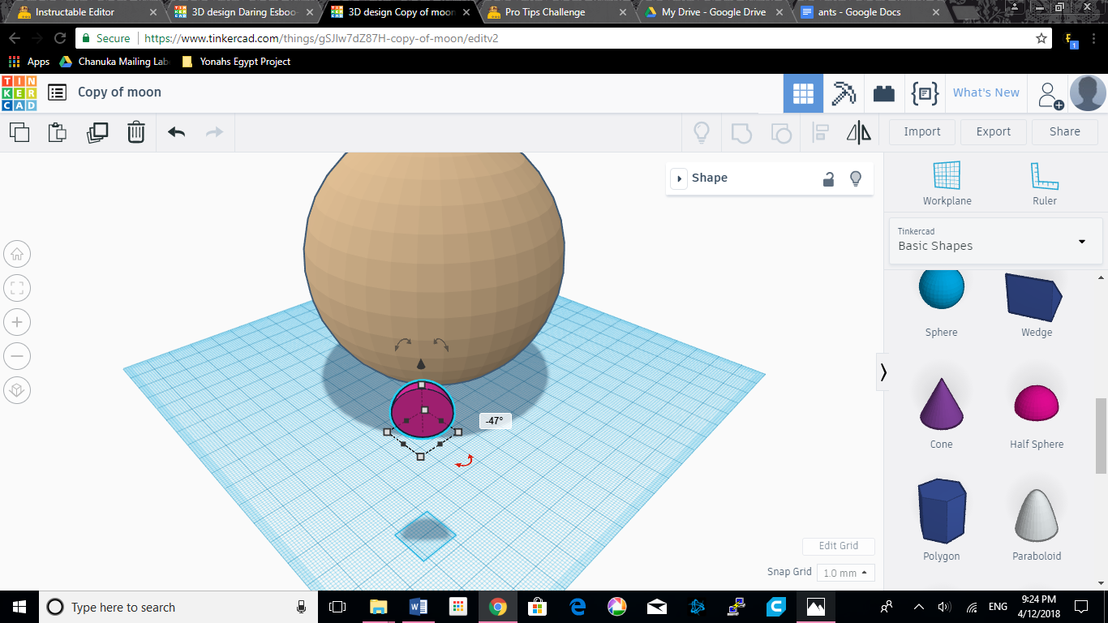Screen dimensions: 1108x623
Task: Click the Ungroup shapes icon
Action: click(x=781, y=132)
